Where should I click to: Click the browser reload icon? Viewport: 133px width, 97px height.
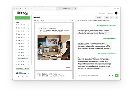[31, 9]
